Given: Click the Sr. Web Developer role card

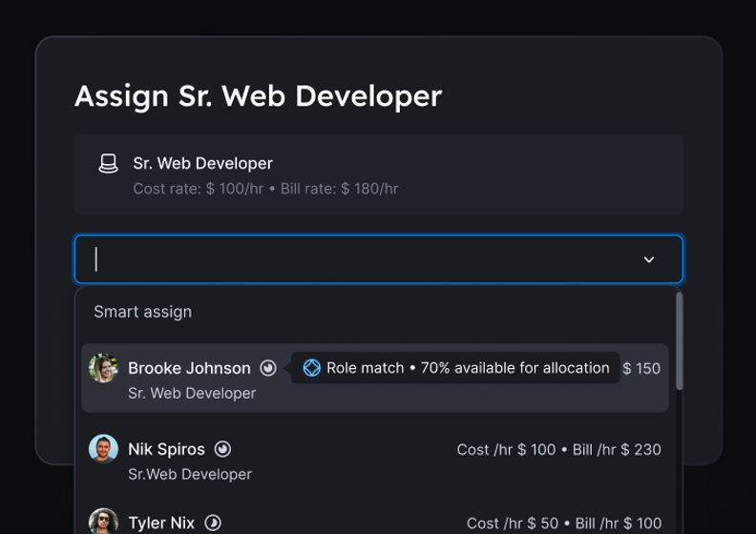Looking at the screenshot, I should (378, 175).
